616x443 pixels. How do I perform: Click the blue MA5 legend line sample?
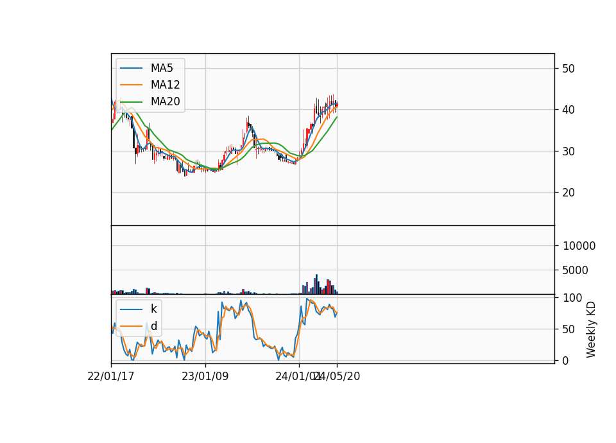click(131, 68)
